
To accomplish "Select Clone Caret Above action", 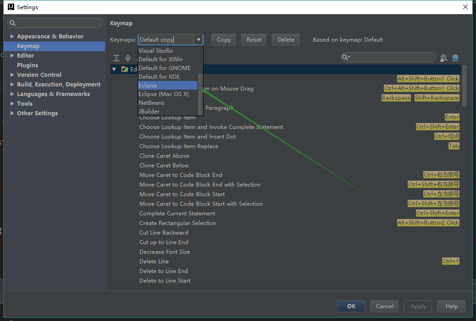I will pyautogui.click(x=164, y=156).
